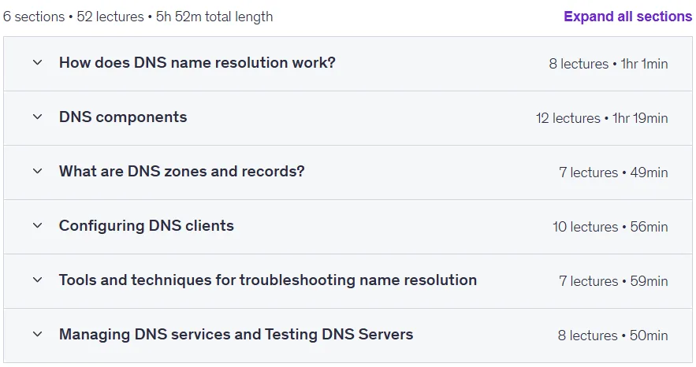The width and height of the screenshot is (696, 367).
Task: Expand chevron for Managing DNS services section
Action: (x=38, y=334)
